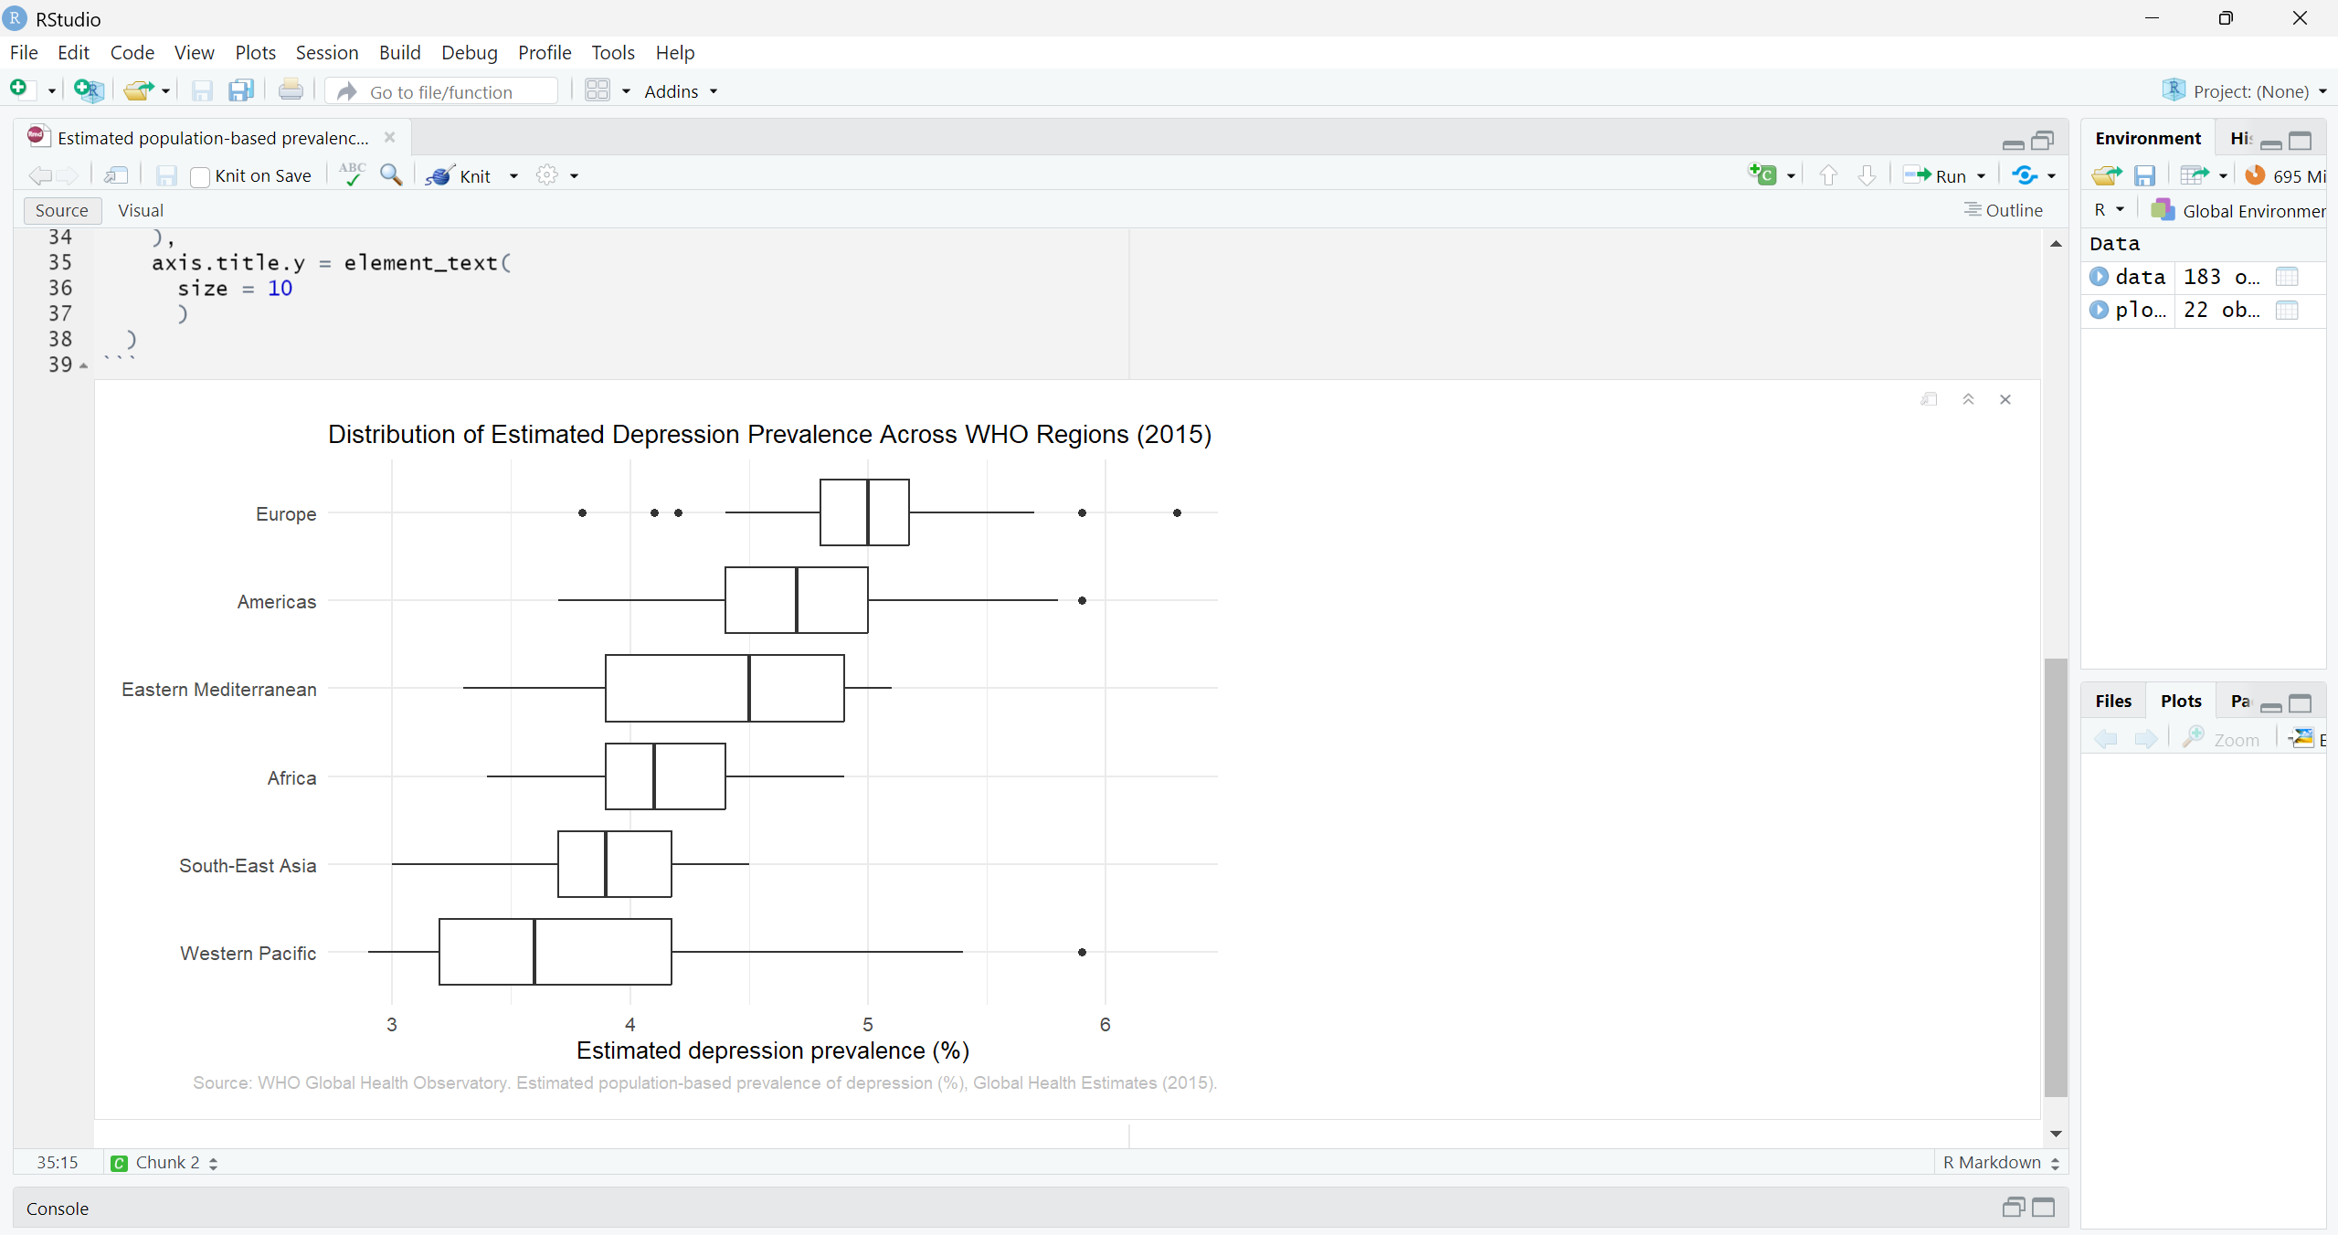Switch editor to Visual mode

point(141,210)
